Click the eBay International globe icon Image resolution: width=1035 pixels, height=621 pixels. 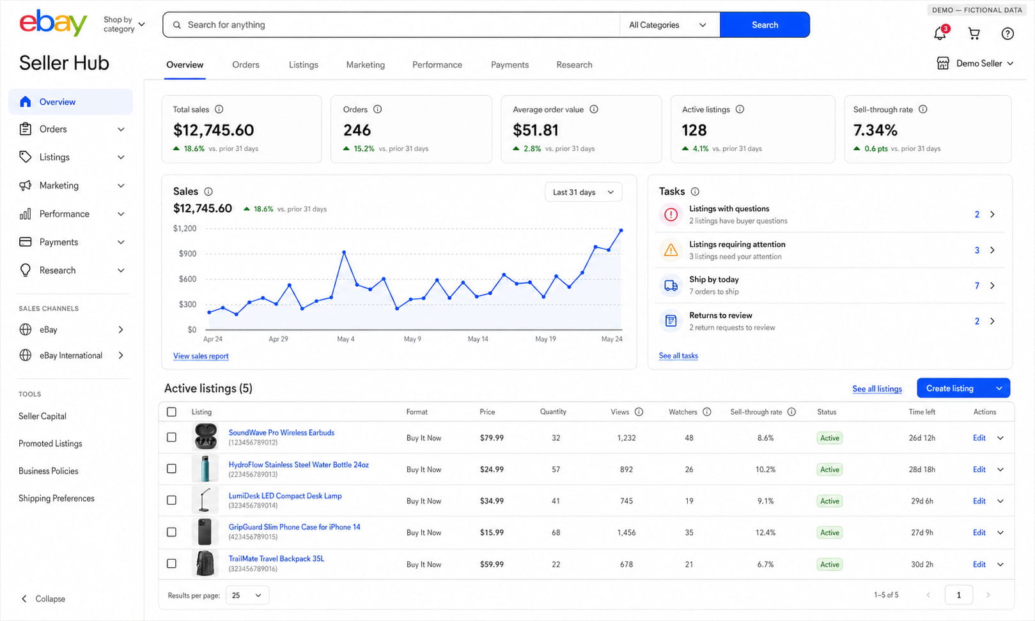[26, 355]
